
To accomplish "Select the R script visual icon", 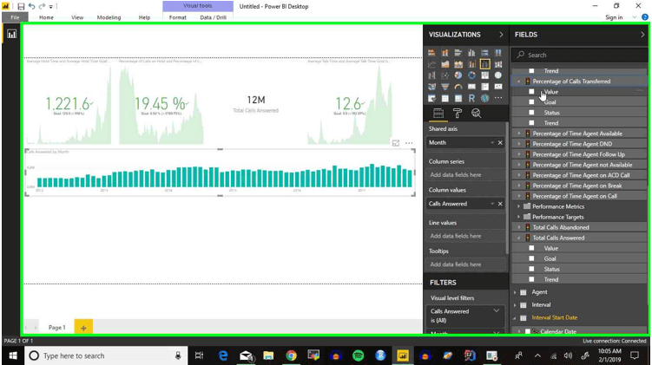I will pyautogui.click(x=471, y=99).
